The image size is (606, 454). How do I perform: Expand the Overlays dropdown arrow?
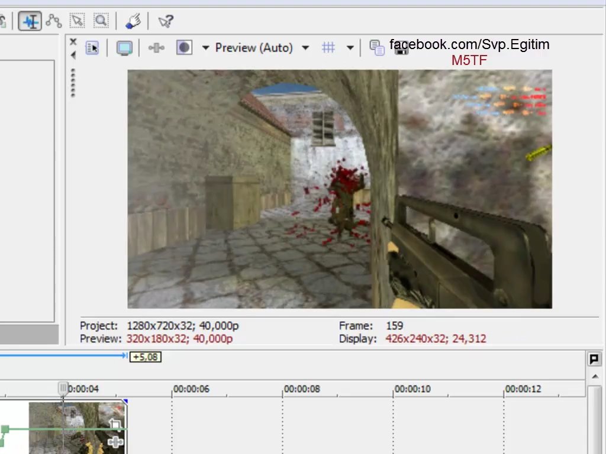coord(350,48)
